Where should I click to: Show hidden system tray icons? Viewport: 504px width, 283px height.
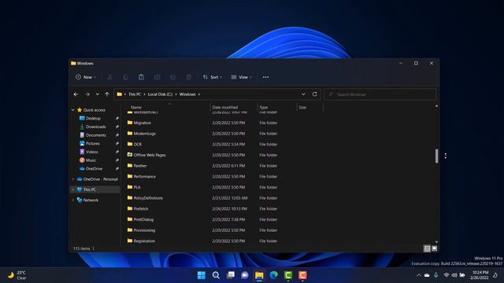point(418,275)
